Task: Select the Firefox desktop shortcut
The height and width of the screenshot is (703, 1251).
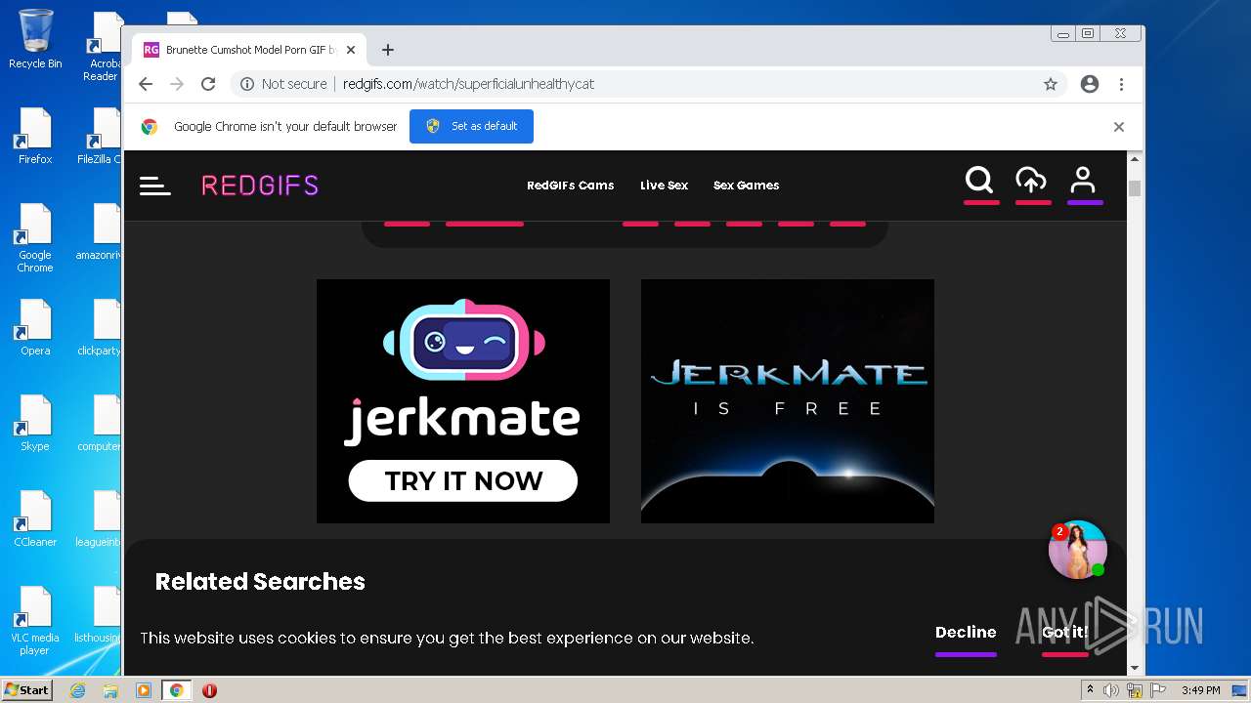Action: click(x=35, y=137)
